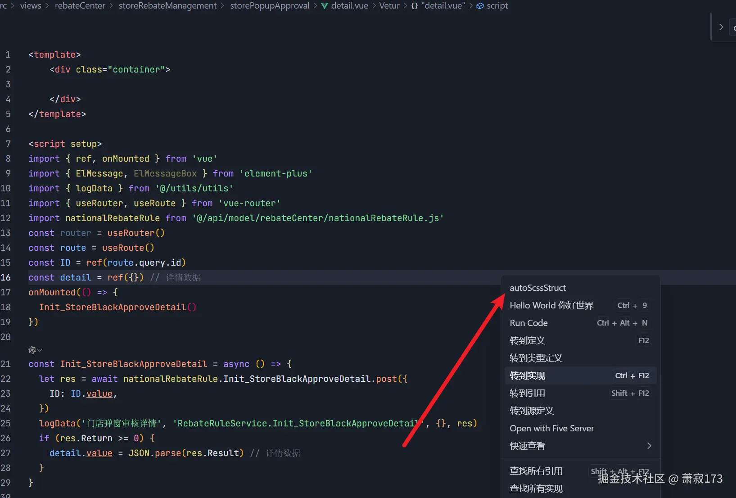The width and height of the screenshot is (736, 498).
Task: Click line number 16 in the gutter
Action: 5,277
